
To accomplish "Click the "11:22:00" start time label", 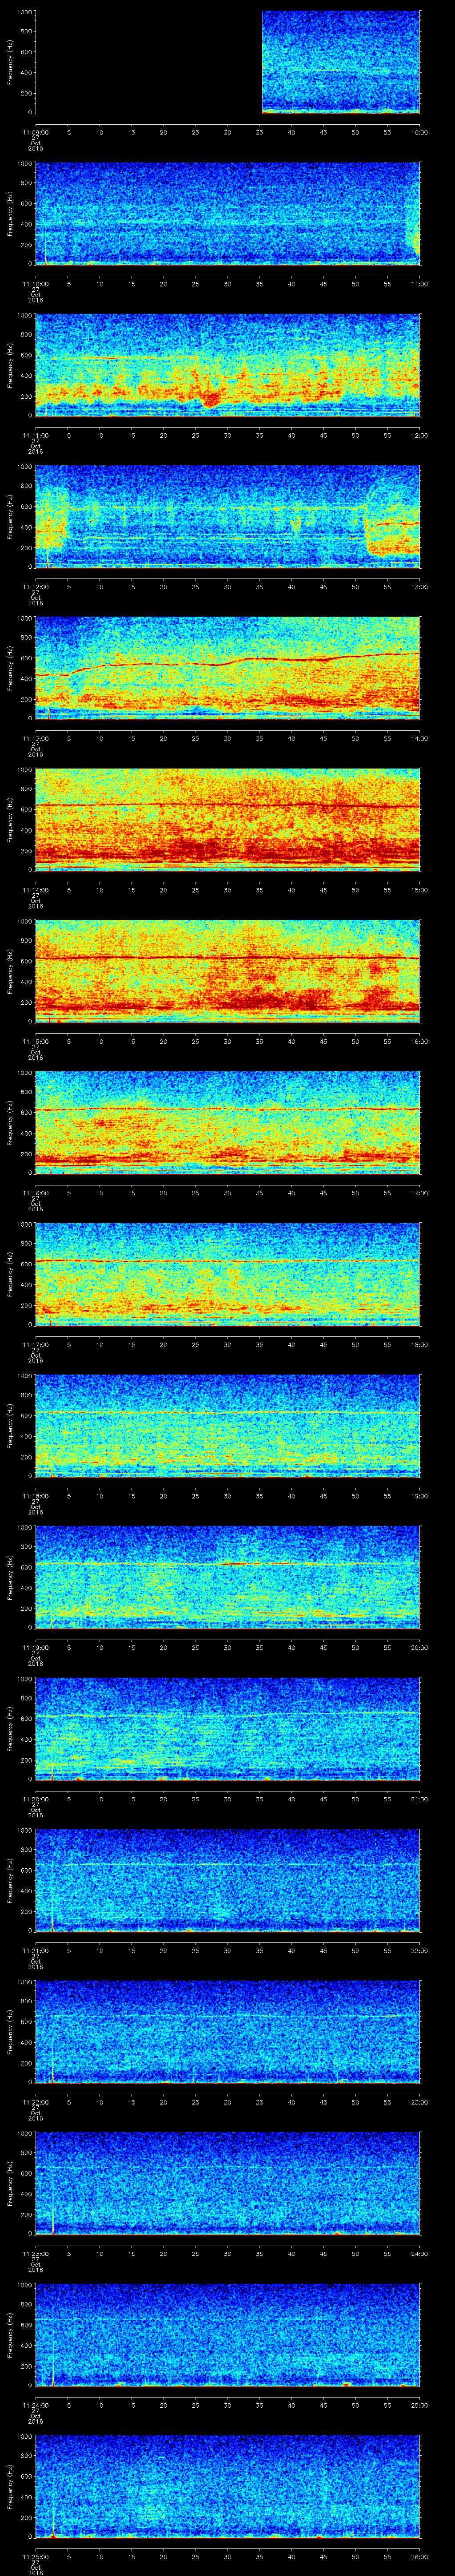I will (x=36, y=2102).
